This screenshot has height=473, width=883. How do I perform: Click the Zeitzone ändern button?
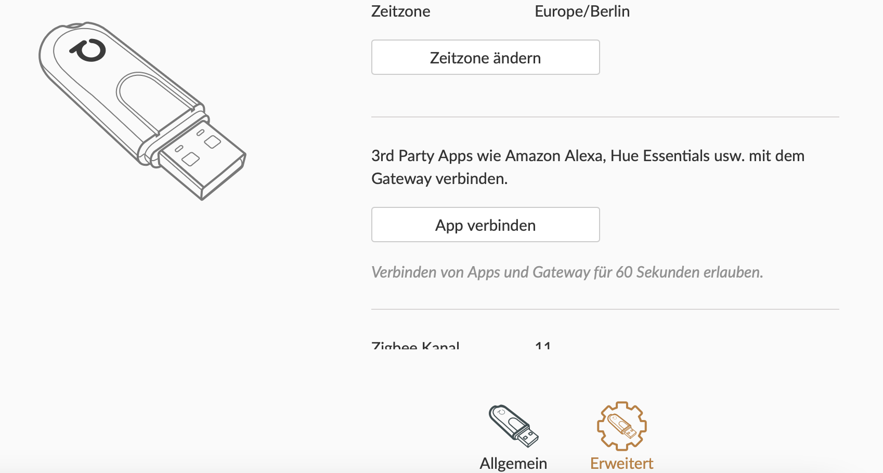point(485,57)
